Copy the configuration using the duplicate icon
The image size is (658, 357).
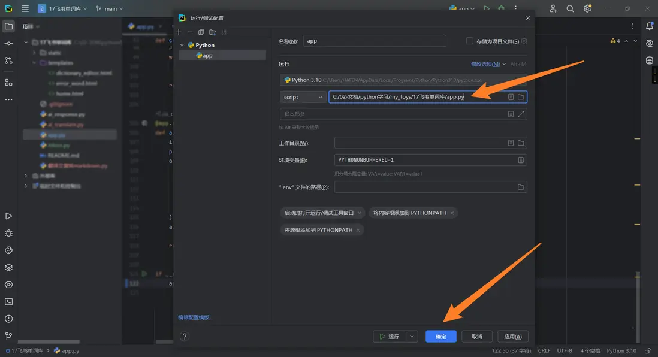click(x=201, y=32)
